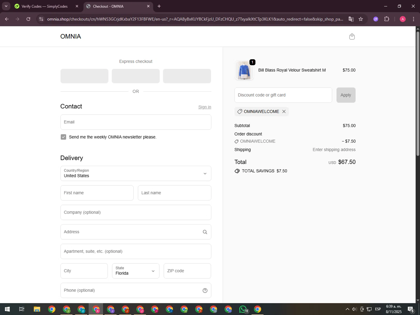Go back with the browser back arrow
The width and height of the screenshot is (420, 315).
7,19
